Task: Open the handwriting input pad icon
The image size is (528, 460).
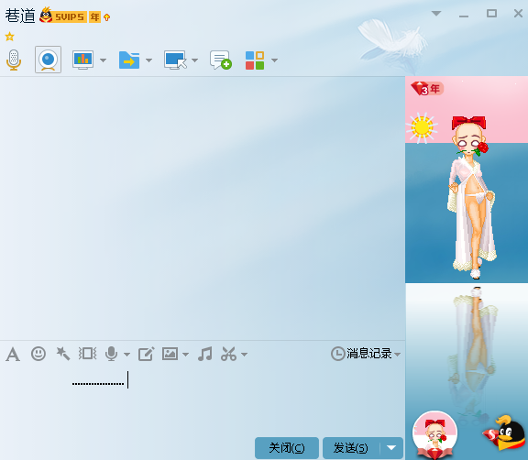Action: click(146, 354)
